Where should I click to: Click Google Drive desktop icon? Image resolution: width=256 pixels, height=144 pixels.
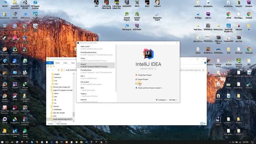[15, 120]
